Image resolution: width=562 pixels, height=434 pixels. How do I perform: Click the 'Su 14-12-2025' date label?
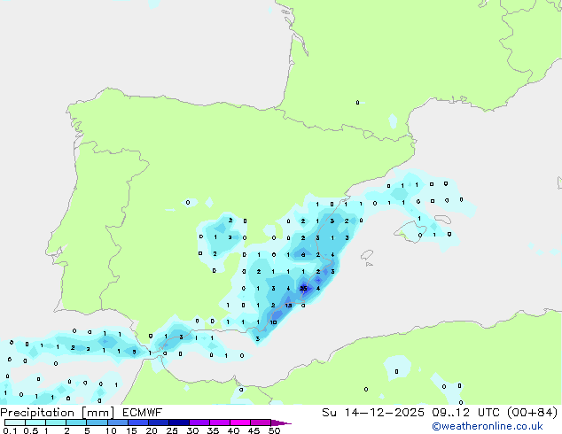373,413
